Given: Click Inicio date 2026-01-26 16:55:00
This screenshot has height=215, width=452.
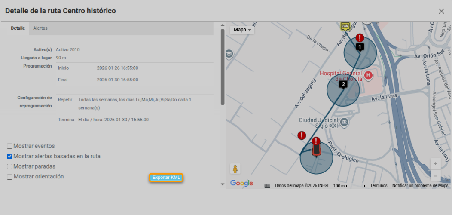Looking at the screenshot, I should pos(117,68).
